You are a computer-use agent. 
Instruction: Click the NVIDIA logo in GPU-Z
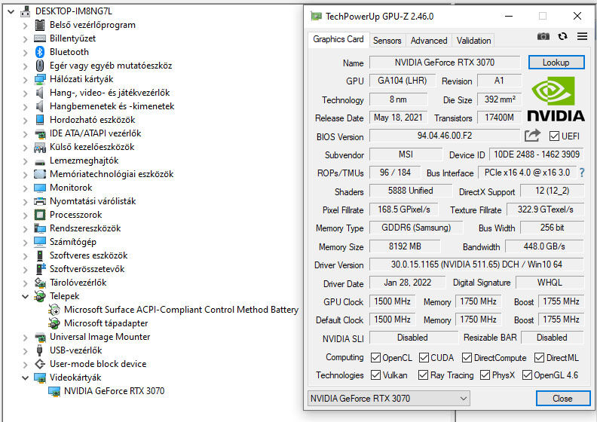coord(556,99)
